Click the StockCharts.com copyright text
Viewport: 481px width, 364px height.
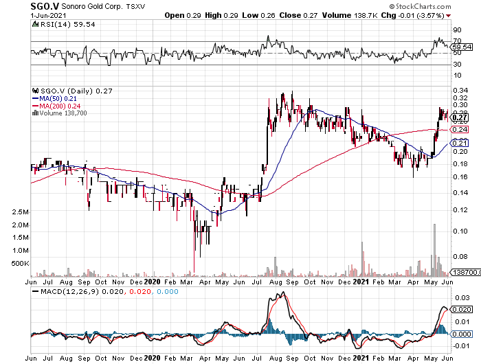[x=420, y=6]
